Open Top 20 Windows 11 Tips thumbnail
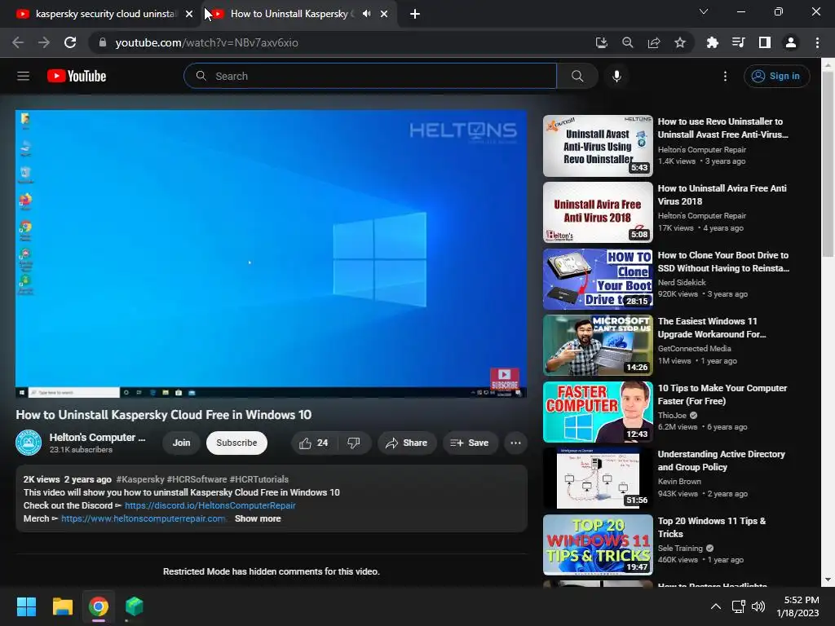Viewport: 835px width, 626px height. [598, 545]
